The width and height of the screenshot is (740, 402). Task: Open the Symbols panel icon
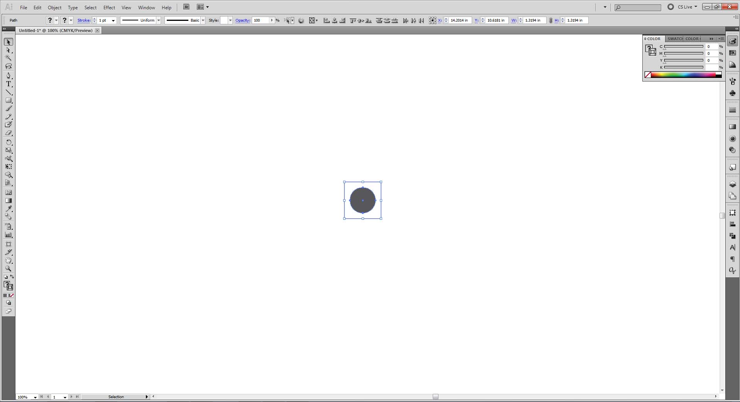click(x=732, y=93)
